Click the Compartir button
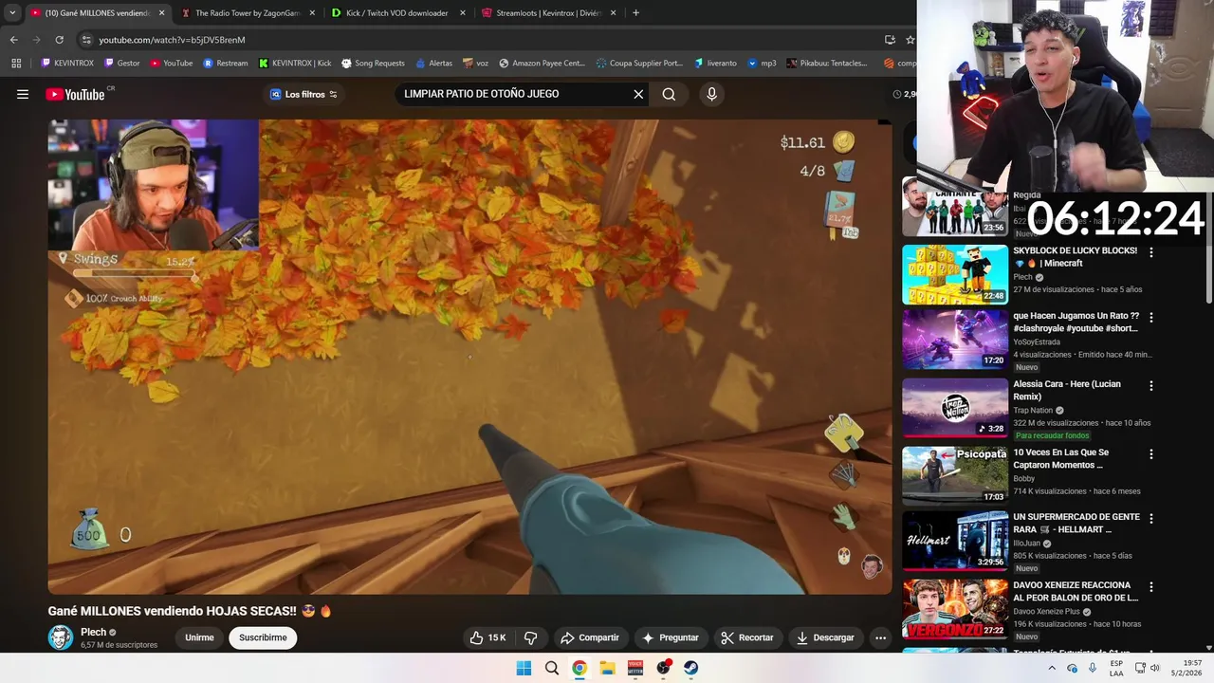Screen dimensions: 1214x683 click(589, 637)
